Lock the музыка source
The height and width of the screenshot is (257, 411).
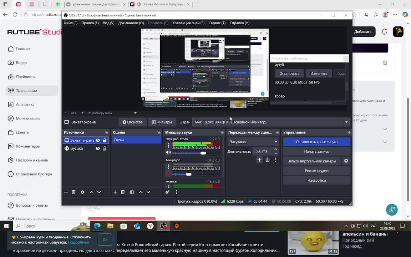click(105, 148)
